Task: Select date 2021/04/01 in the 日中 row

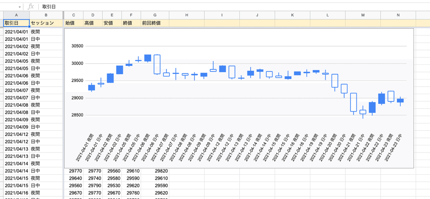Action: [x=16, y=39]
